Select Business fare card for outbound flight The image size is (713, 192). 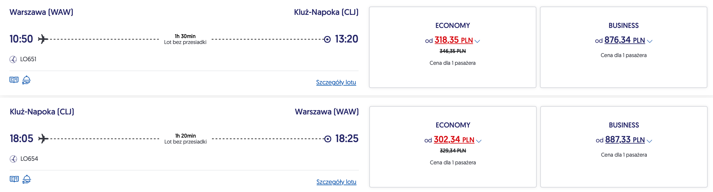(624, 71)
